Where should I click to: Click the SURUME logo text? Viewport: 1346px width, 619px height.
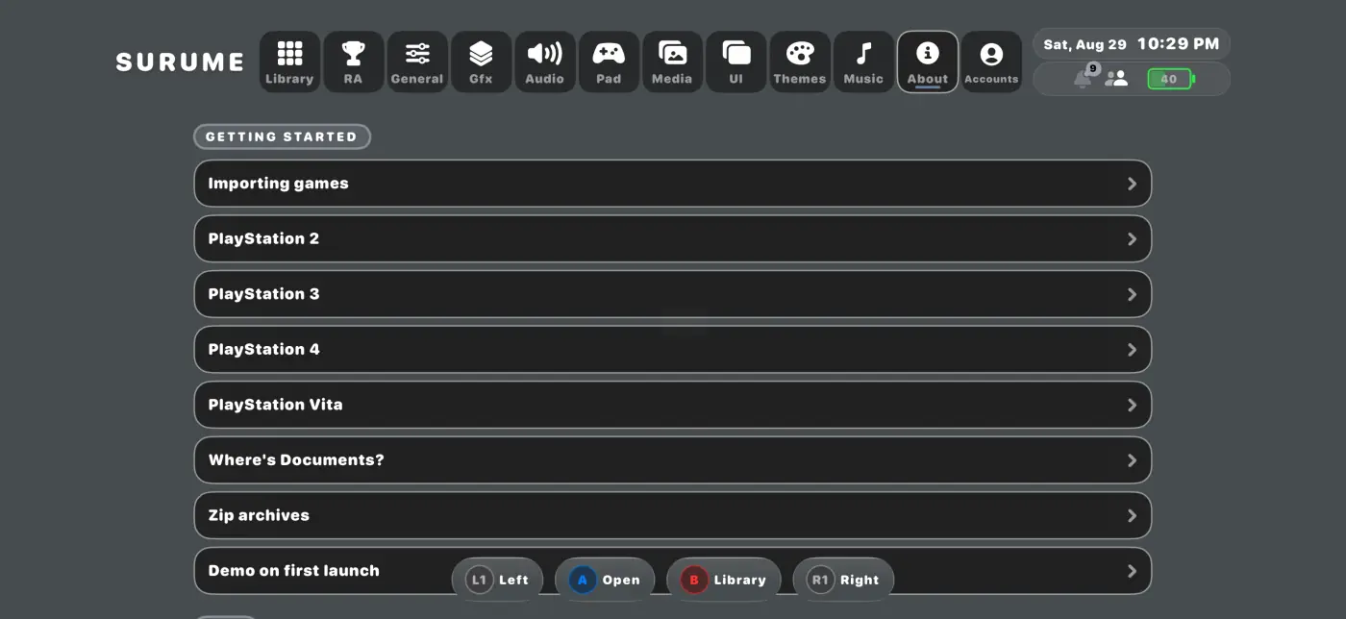click(x=180, y=62)
